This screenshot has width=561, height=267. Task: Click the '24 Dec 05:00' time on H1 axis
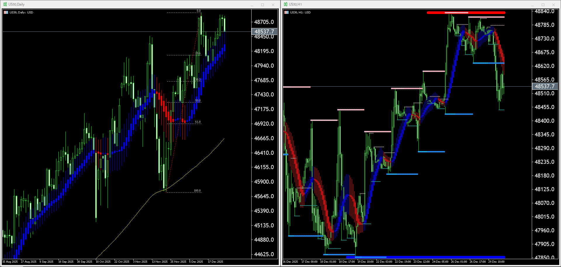440,262
